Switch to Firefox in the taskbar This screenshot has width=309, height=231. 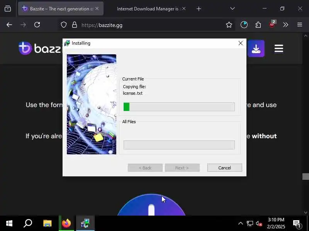point(66,223)
